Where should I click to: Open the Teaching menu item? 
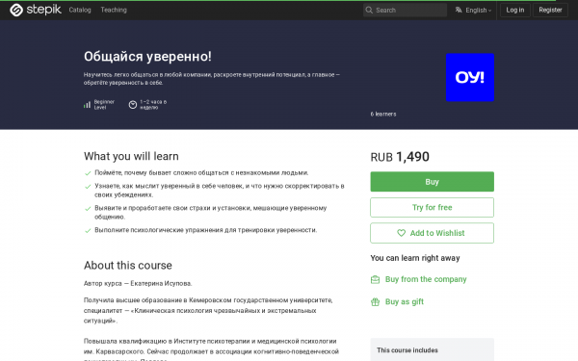(x=114, y=10)
